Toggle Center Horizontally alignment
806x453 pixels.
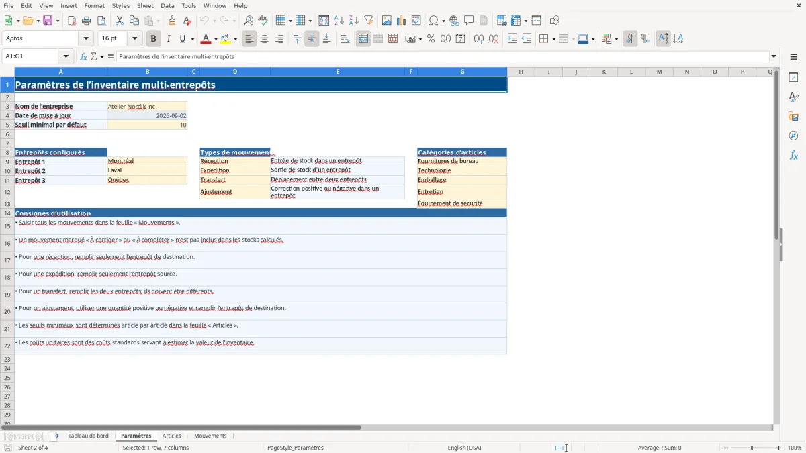(264, 39)
